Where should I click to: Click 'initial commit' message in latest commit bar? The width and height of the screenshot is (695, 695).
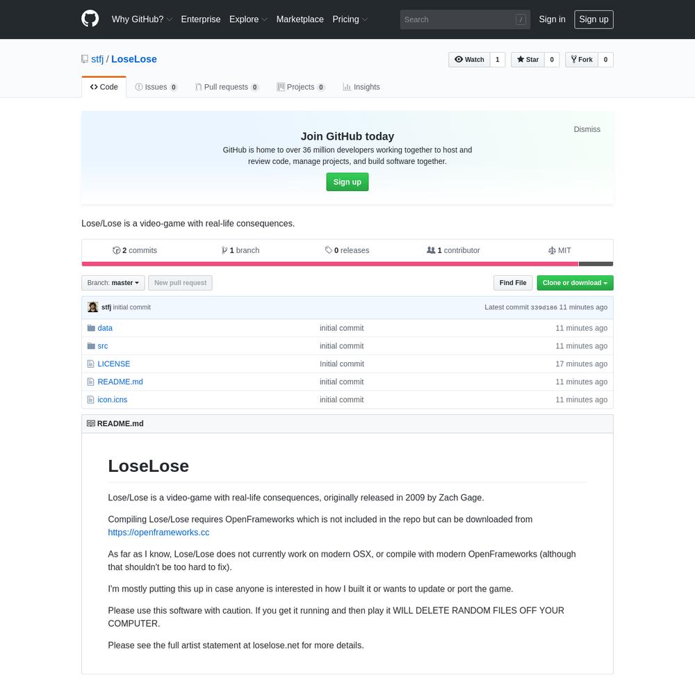point(131,307)
